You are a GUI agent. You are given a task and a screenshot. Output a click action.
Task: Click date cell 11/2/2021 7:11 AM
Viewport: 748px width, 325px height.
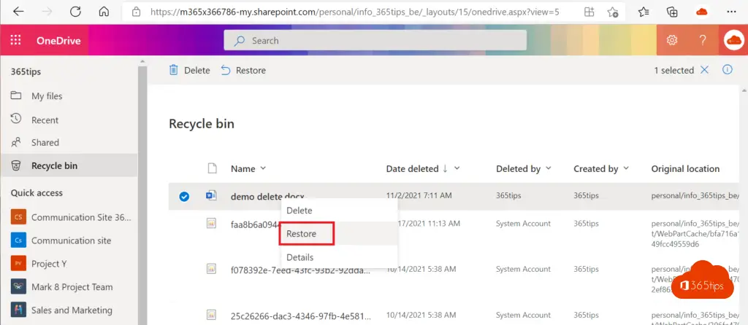419,195
